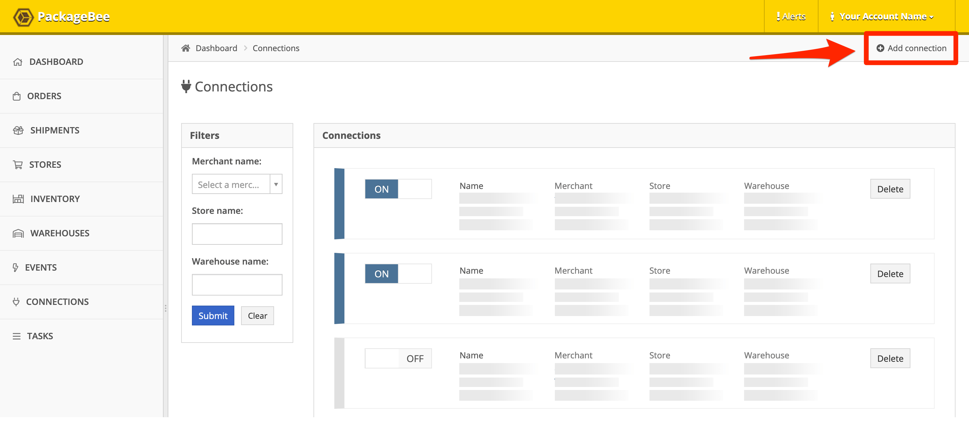Click the Orders bag icon in sidebar
This screenshot has width=969, height=431.
tap(16, 96)
